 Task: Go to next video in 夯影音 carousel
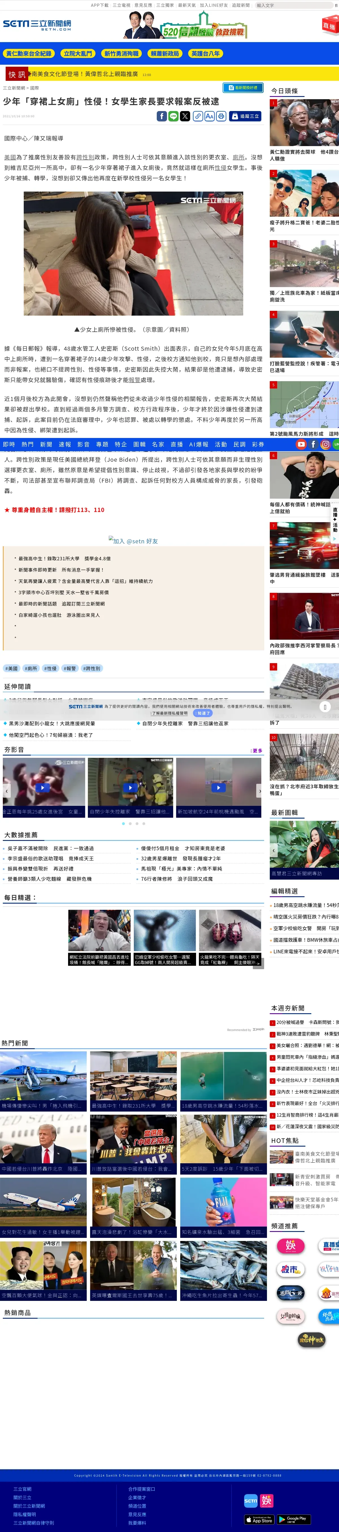(x=259, y=791)
